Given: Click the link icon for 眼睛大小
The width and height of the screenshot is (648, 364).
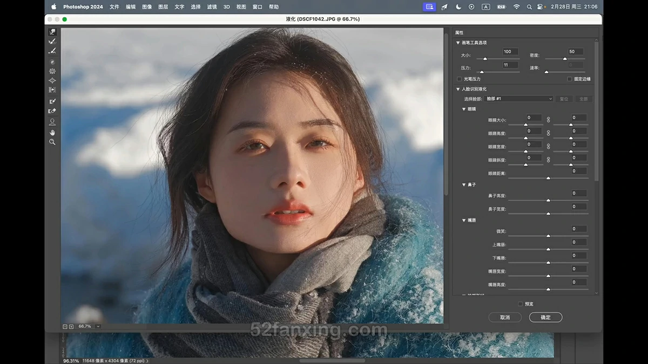Looking at the screenshot, I should click(x=548, y=119).
